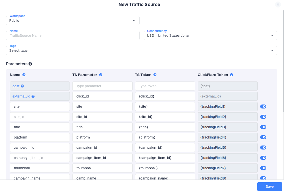This screenshot has height=192, width=284.
Task: Toggle the trackingField5 campaign_id switch
Action: (x=263, y=147)
